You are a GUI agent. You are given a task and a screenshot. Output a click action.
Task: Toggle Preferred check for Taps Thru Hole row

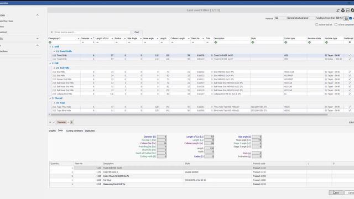pos(350,107)
